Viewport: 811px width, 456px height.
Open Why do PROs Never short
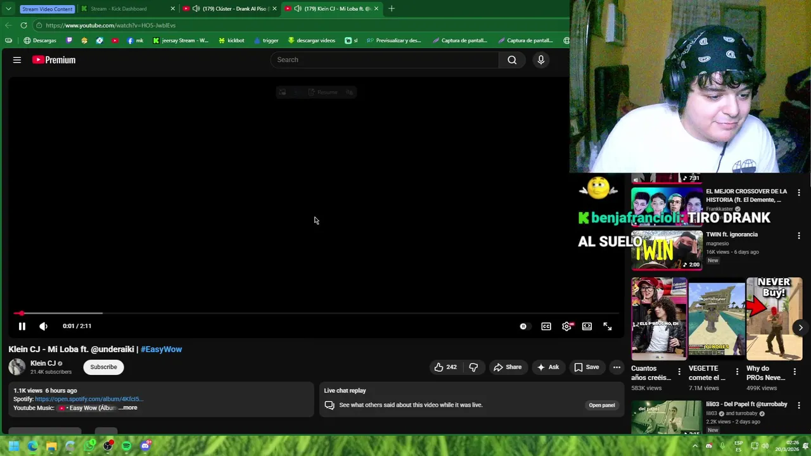(774, 319)
